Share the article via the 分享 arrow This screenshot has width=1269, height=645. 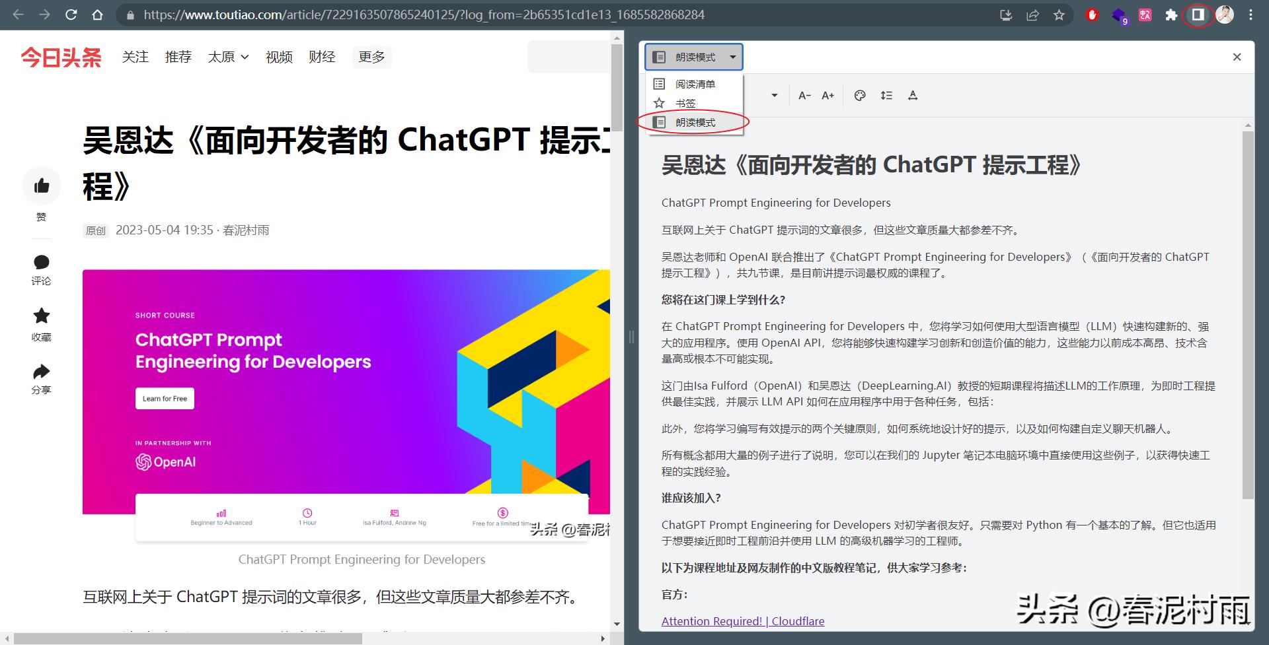(x=41, y=371)
